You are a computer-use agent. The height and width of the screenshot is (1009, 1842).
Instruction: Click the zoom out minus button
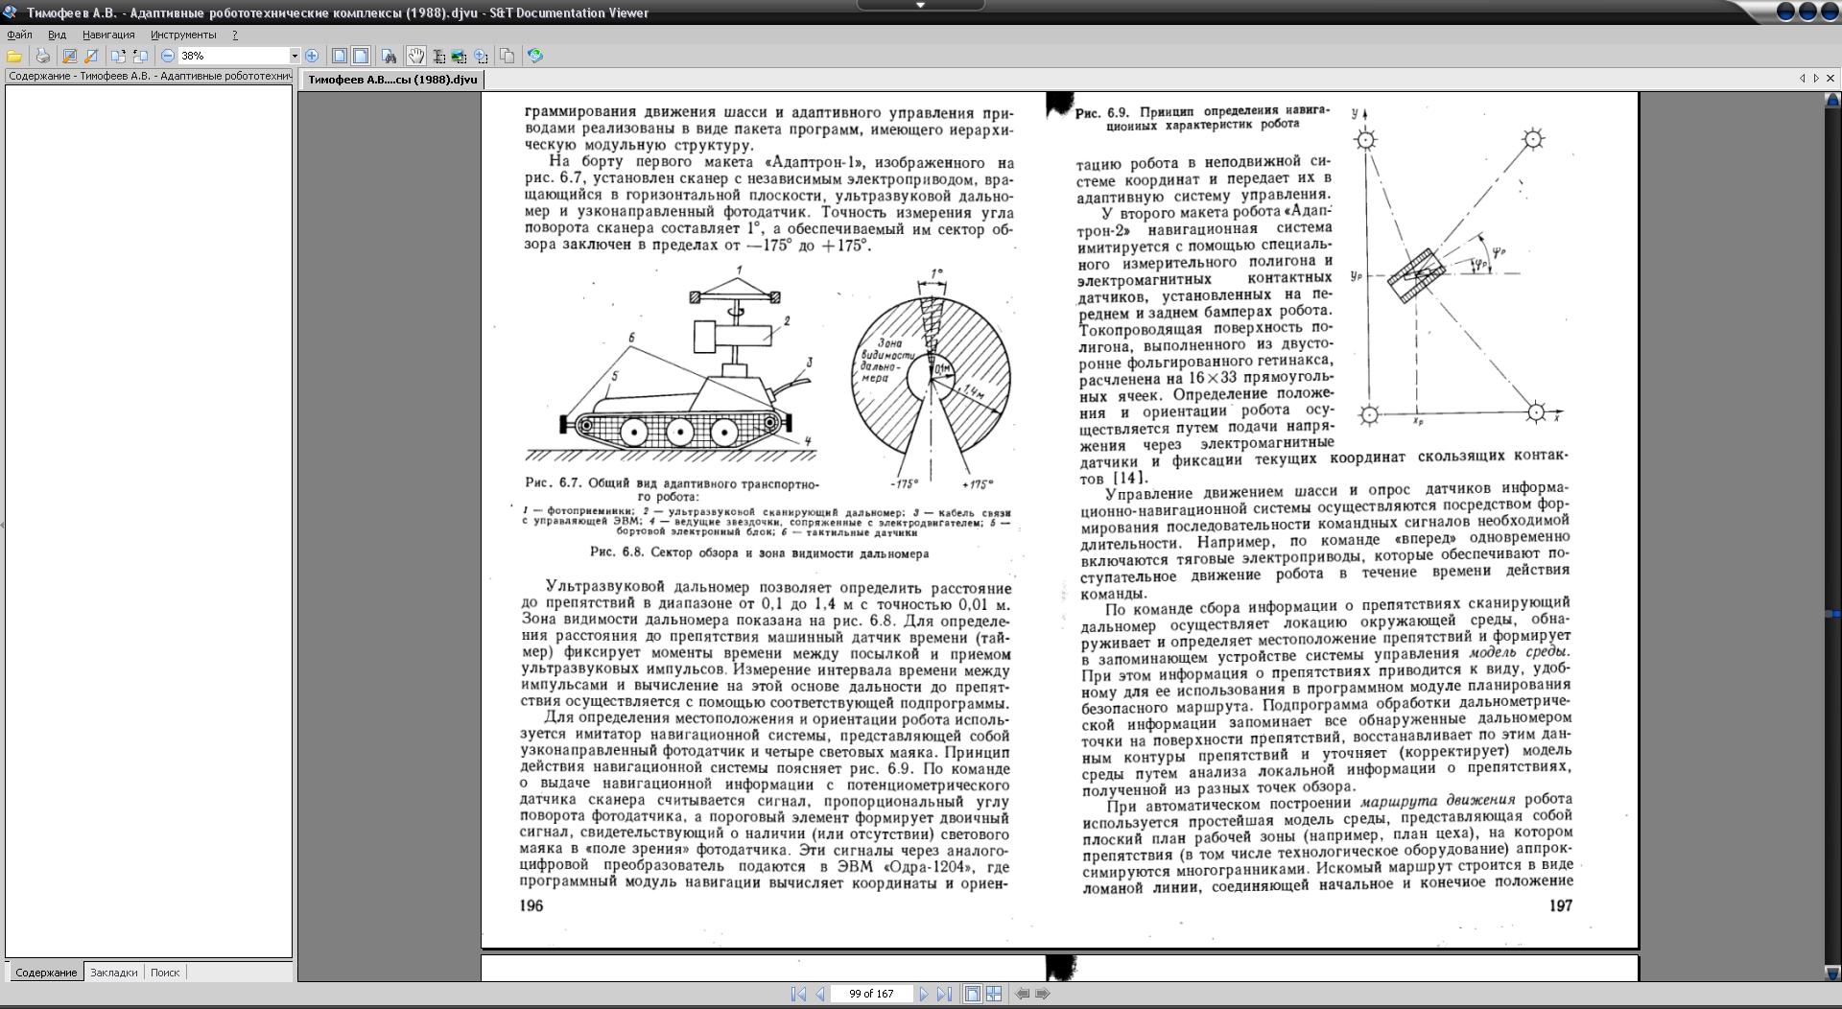click(x=168, y=57)
